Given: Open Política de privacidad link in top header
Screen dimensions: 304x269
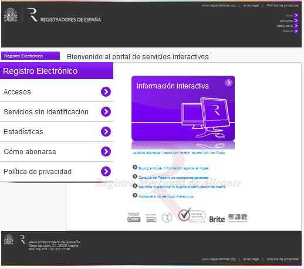Looking at the screenshot, I should 283,6.
